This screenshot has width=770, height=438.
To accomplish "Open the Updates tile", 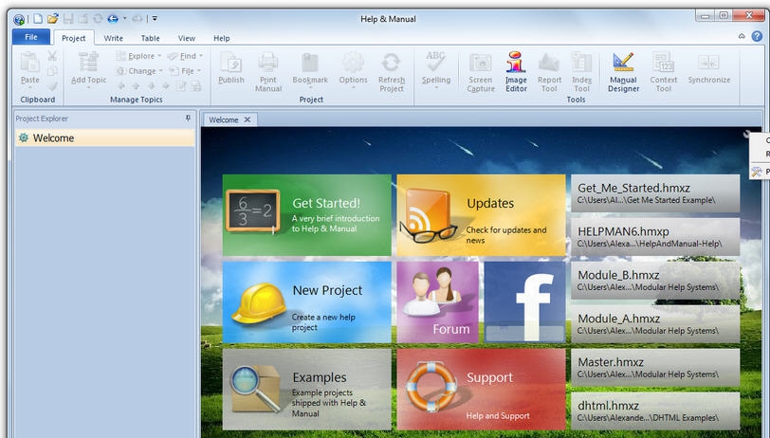I will pyautogui.click(x=482, y=215).
